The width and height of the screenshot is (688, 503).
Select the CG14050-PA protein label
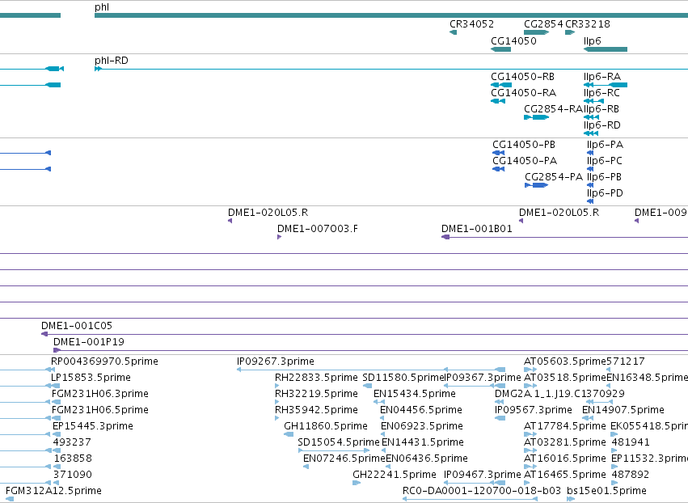coord(525,161)
